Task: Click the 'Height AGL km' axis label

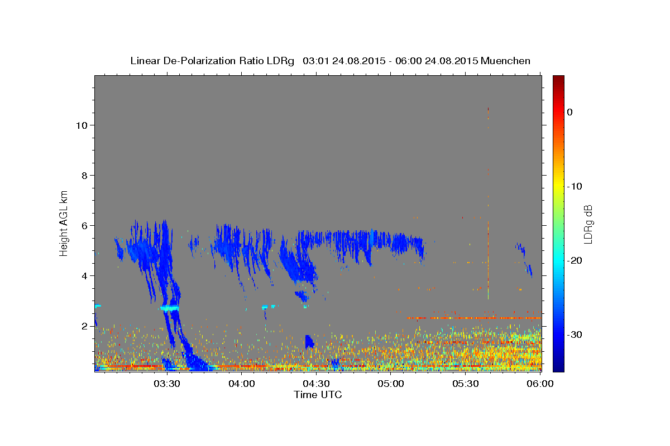Action: (x=64, y=223)
